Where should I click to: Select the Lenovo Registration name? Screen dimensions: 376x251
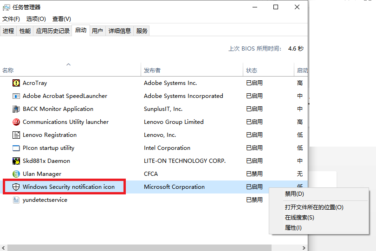point(50,135)
